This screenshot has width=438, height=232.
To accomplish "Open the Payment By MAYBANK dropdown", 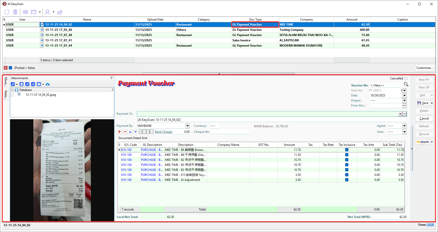I will coord(187,126).
